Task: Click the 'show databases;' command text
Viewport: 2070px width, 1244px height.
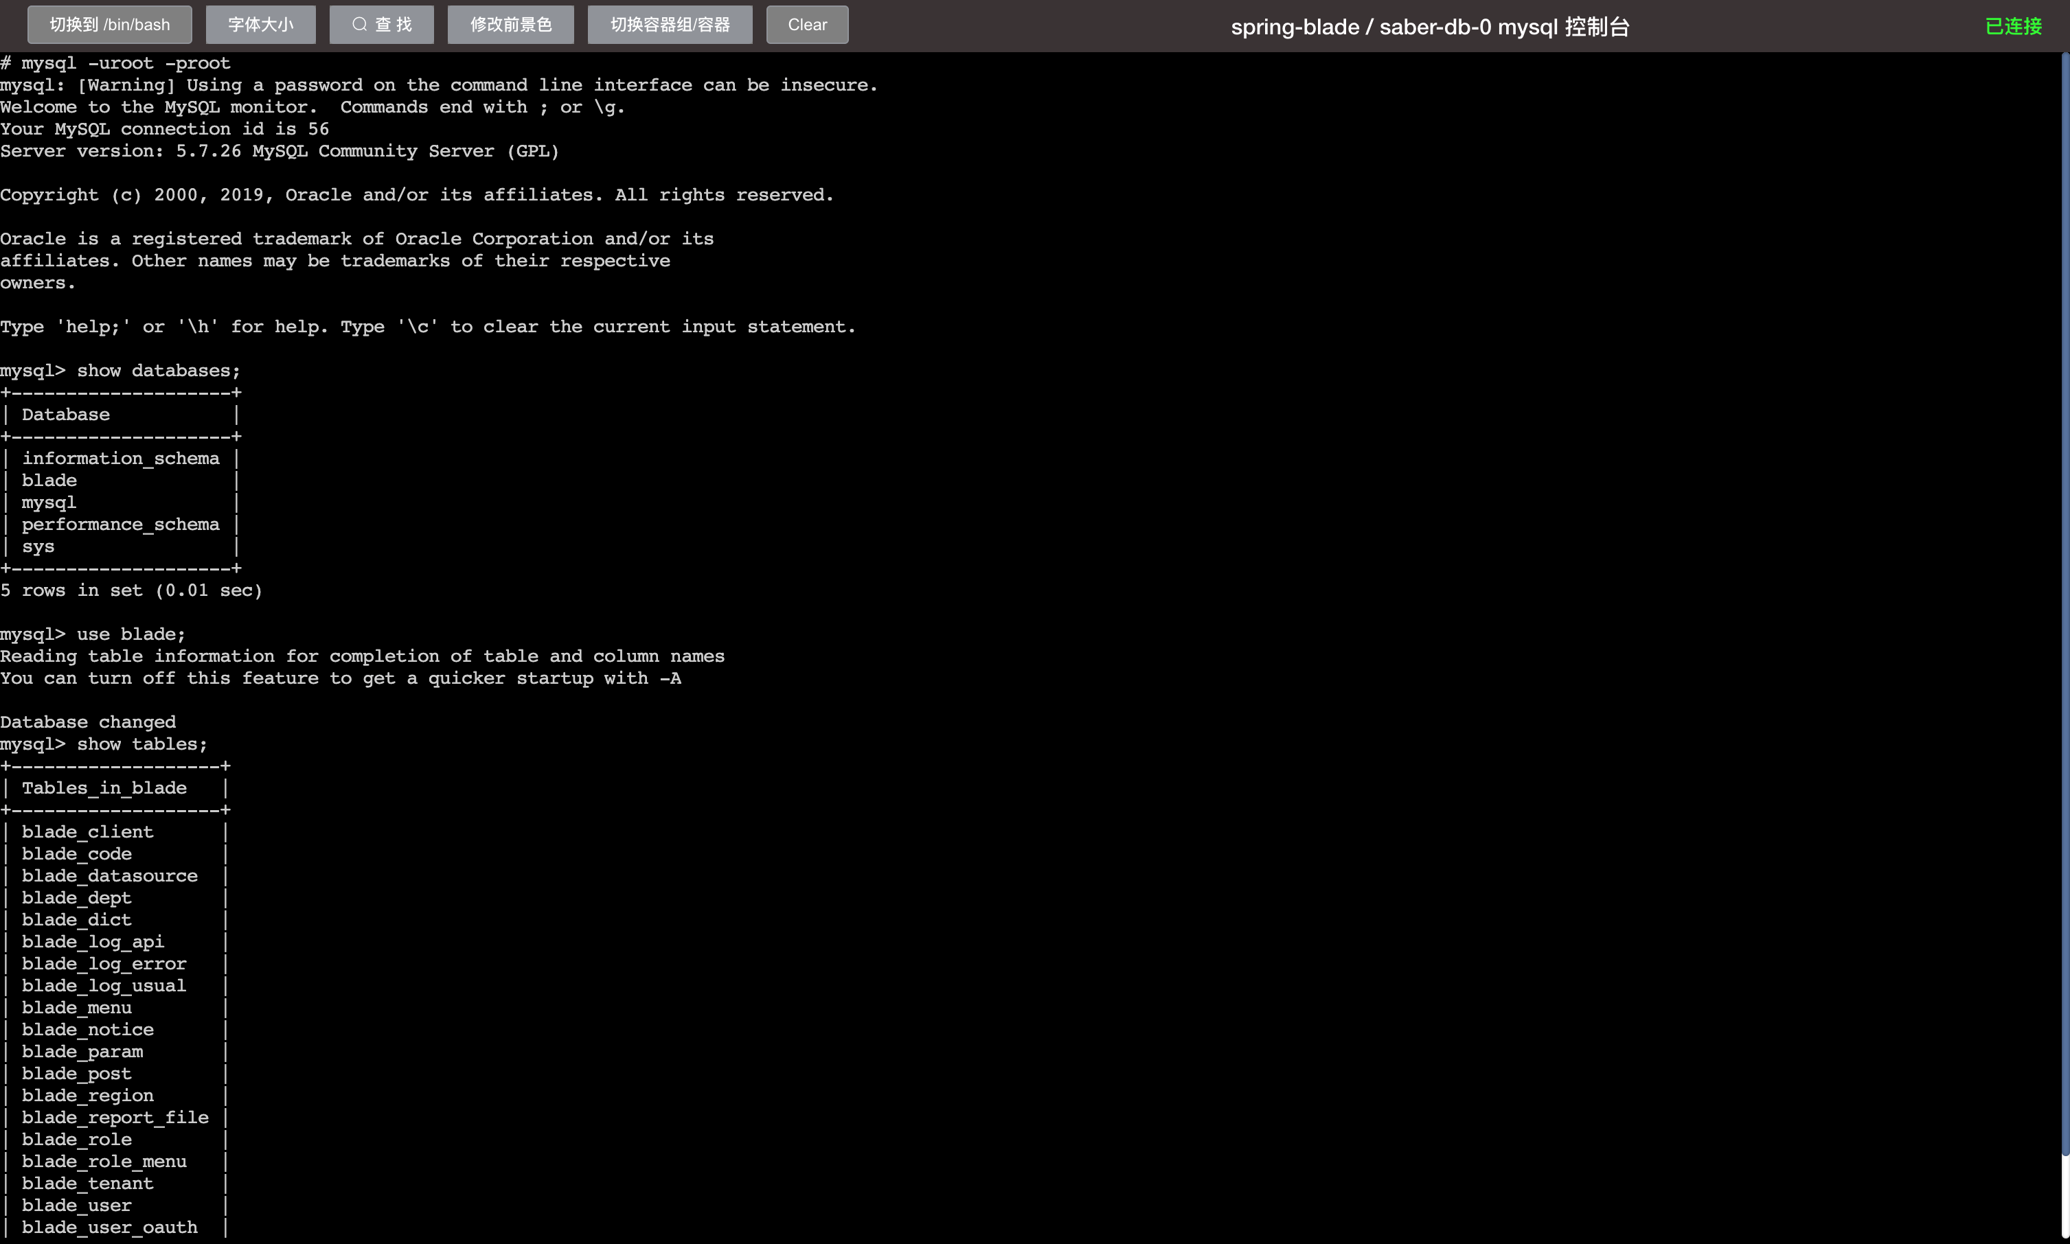Action: (x=159, y=371)
